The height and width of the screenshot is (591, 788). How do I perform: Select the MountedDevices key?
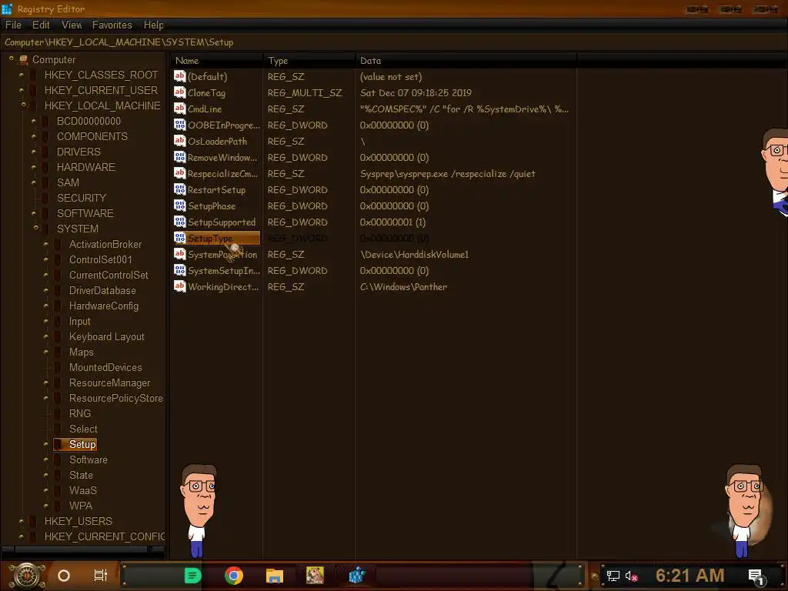point(105,367)
